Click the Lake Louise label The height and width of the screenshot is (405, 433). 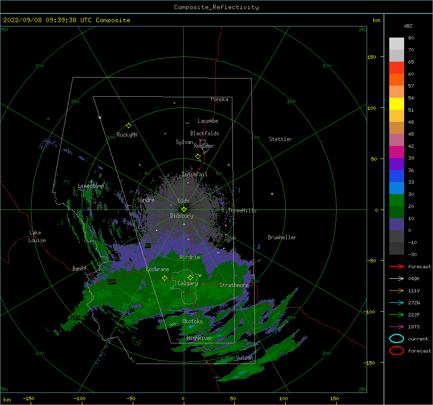tap(37, 236)
